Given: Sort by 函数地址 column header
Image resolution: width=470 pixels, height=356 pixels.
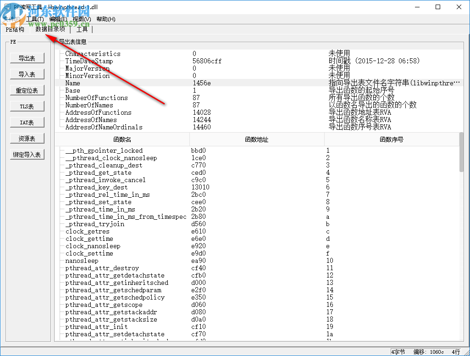Looking at the screenshot, I should pos(257,139).
